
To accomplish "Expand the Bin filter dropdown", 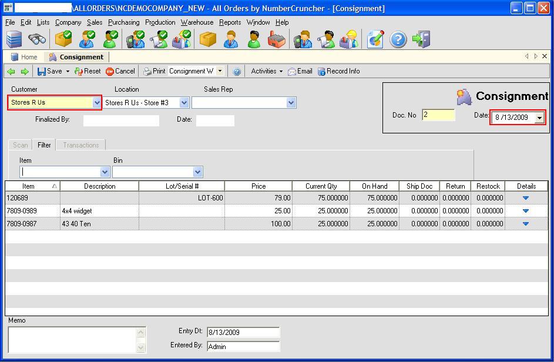I will pos(197,172).
